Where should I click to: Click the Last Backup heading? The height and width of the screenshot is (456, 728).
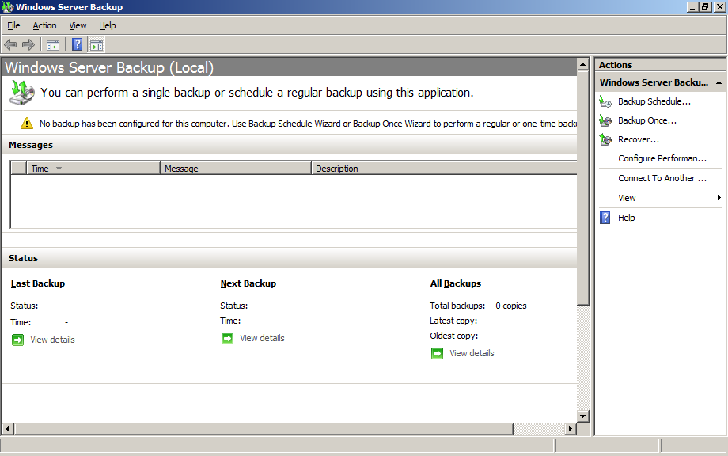pyautogui.click(x=38, y=283)
